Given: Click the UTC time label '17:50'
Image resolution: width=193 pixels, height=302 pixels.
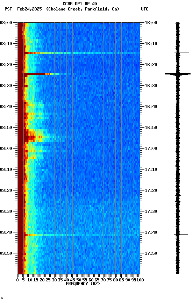Looking at the screenshot, I should [151, 253].
